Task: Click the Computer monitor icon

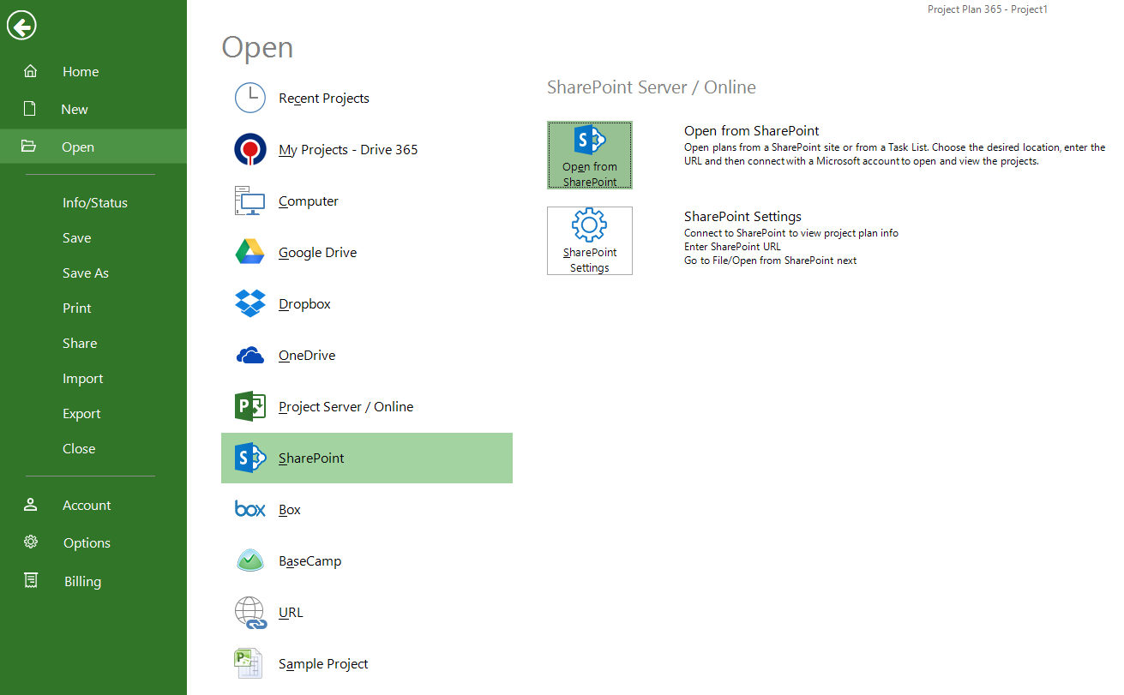Action: pos(250,201)
